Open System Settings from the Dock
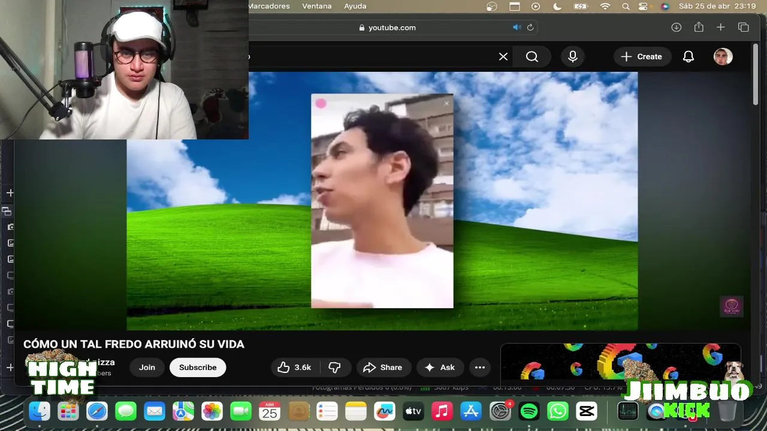The image size is (767, 431). pyautogui.click(x=500, y=411)
